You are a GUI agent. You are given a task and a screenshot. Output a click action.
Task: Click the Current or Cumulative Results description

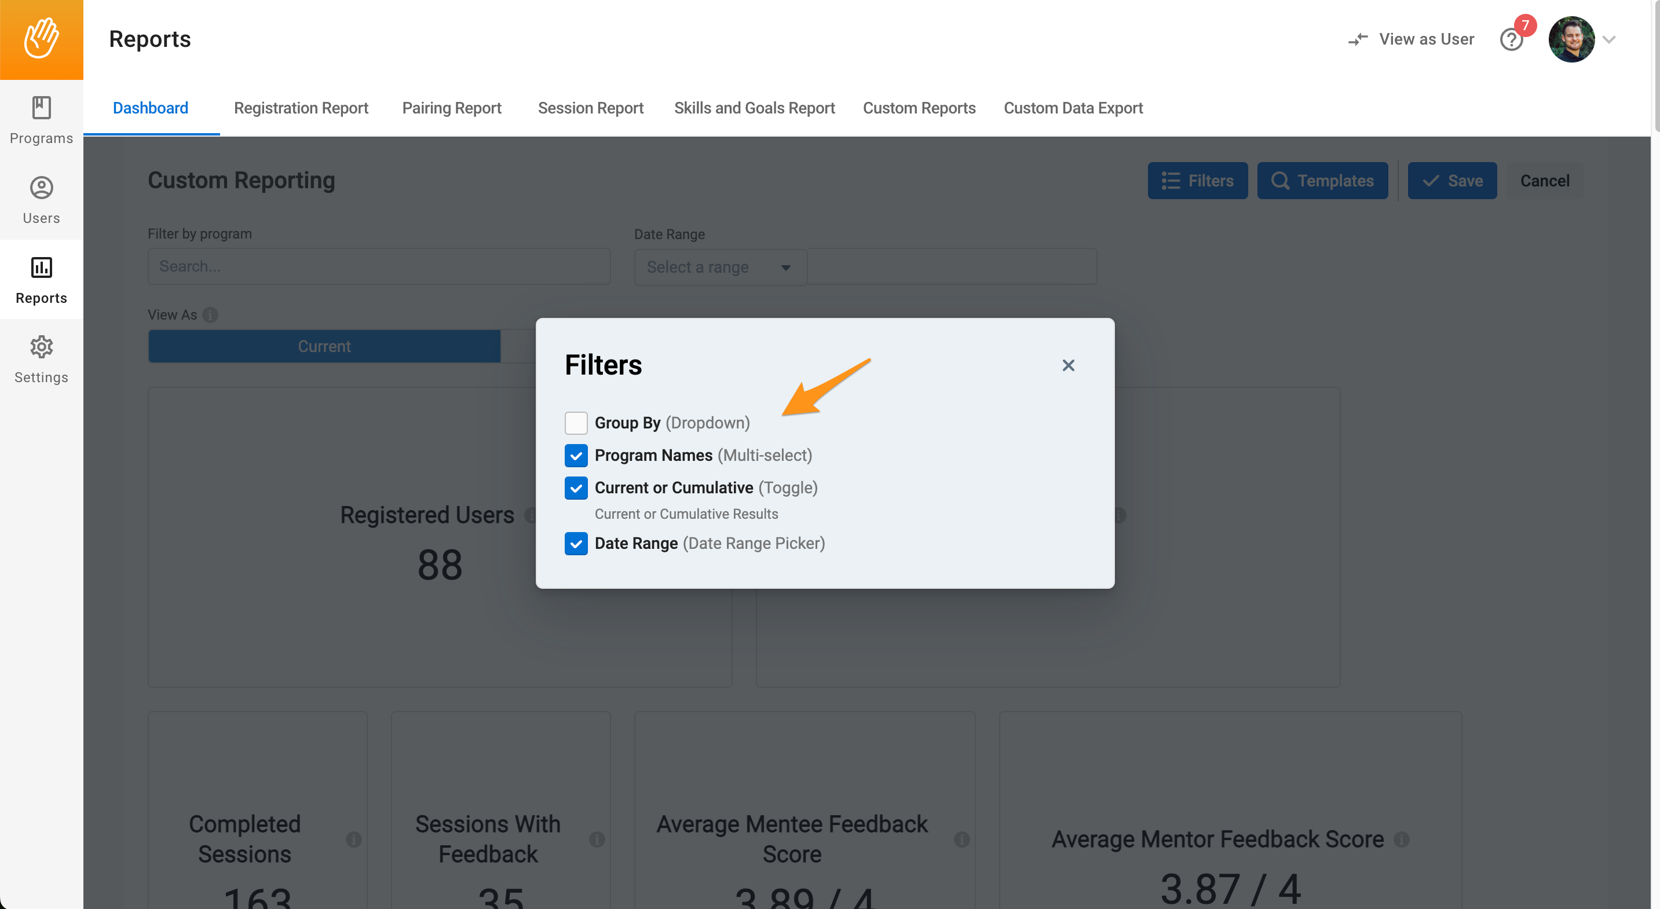pyautogui.click(x=686, y=514)
